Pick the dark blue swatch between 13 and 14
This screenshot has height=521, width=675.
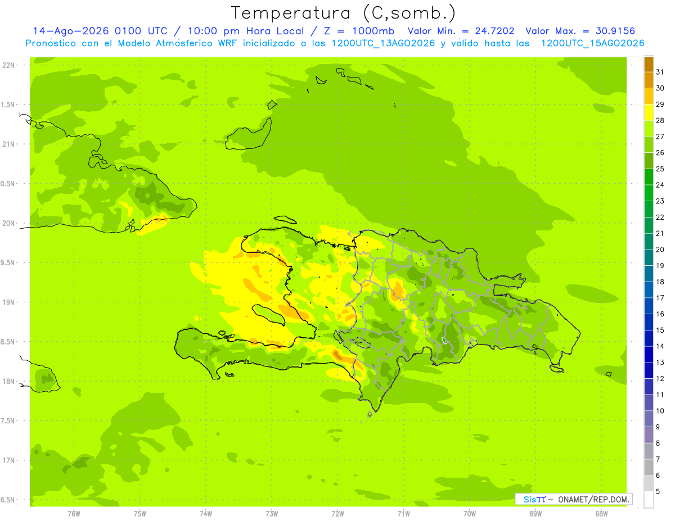649,354
